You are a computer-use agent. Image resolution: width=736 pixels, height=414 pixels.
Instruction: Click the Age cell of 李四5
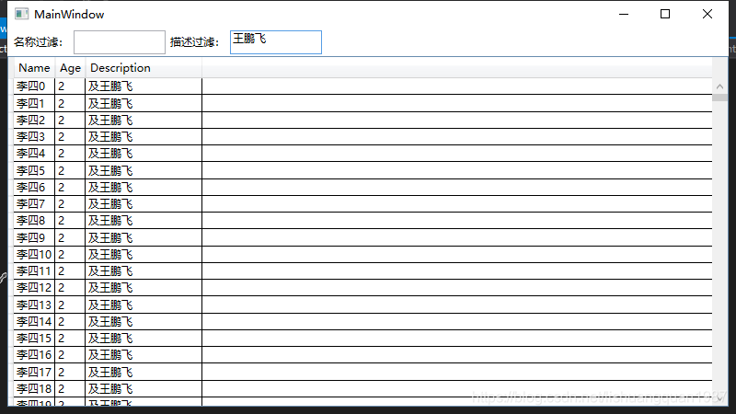69,170
